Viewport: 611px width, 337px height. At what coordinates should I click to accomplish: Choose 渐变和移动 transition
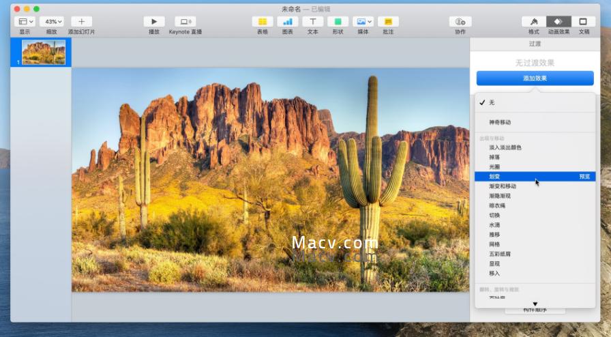click(535, 186)
